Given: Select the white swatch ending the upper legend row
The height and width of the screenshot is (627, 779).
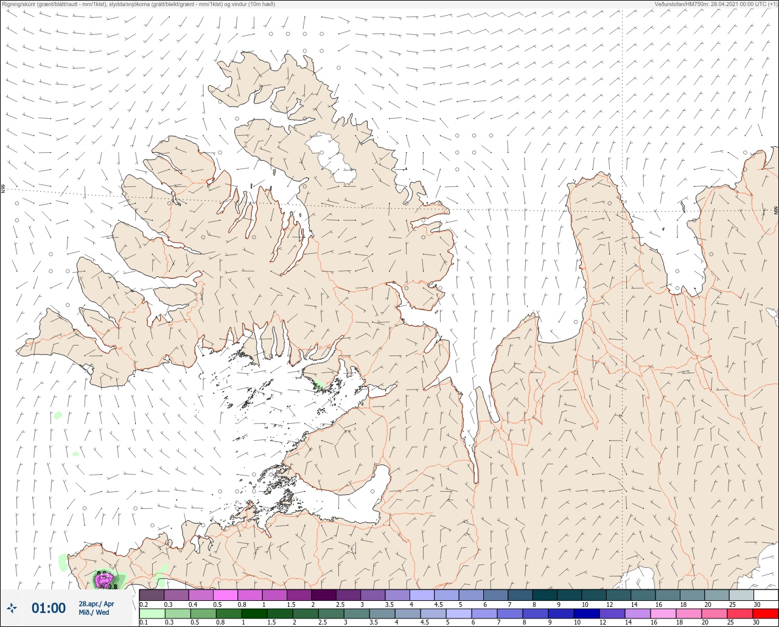Looking at the screenshot, I should (765, 595).
